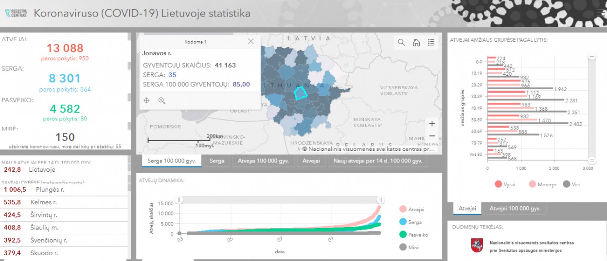Zoom out on the map

[432, 136]
